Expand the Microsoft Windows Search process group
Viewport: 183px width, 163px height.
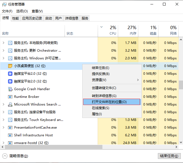click(x=3, y=104)
